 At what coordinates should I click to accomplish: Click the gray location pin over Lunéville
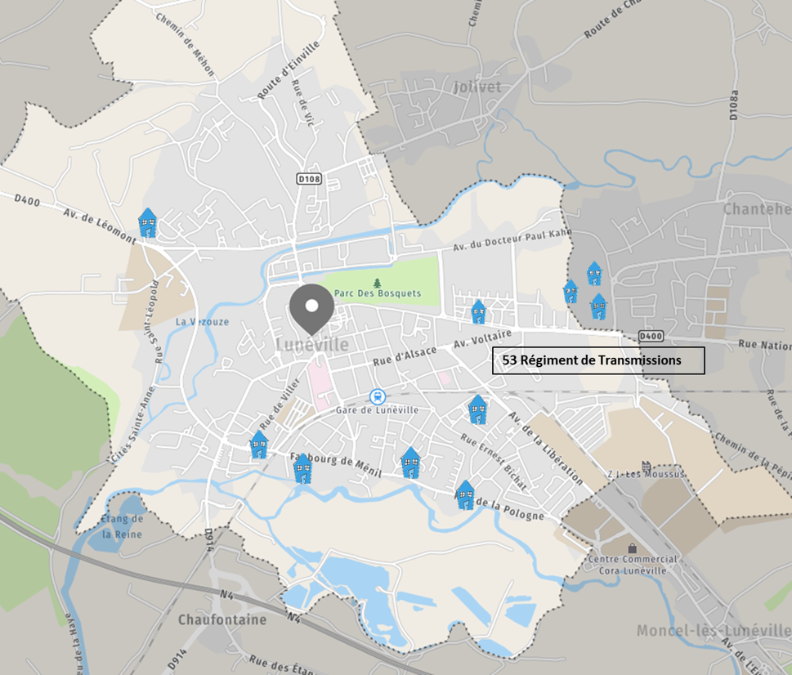pos(311,309)
